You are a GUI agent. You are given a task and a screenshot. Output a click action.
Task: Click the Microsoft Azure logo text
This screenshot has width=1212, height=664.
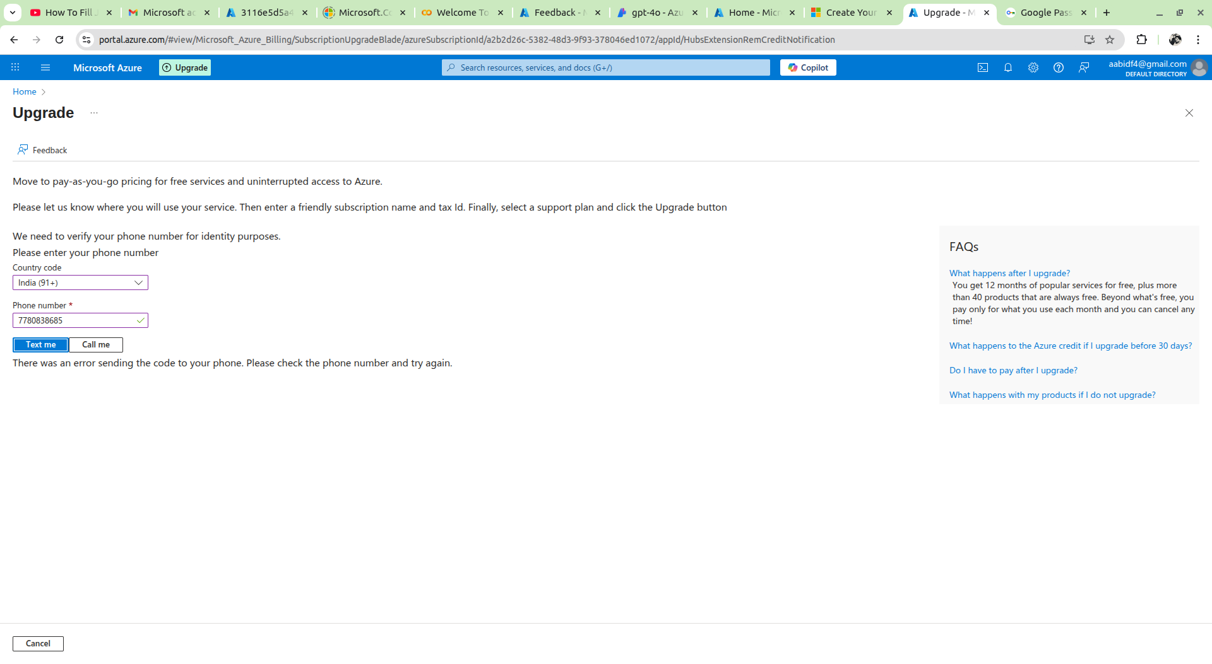click(107, 67)
